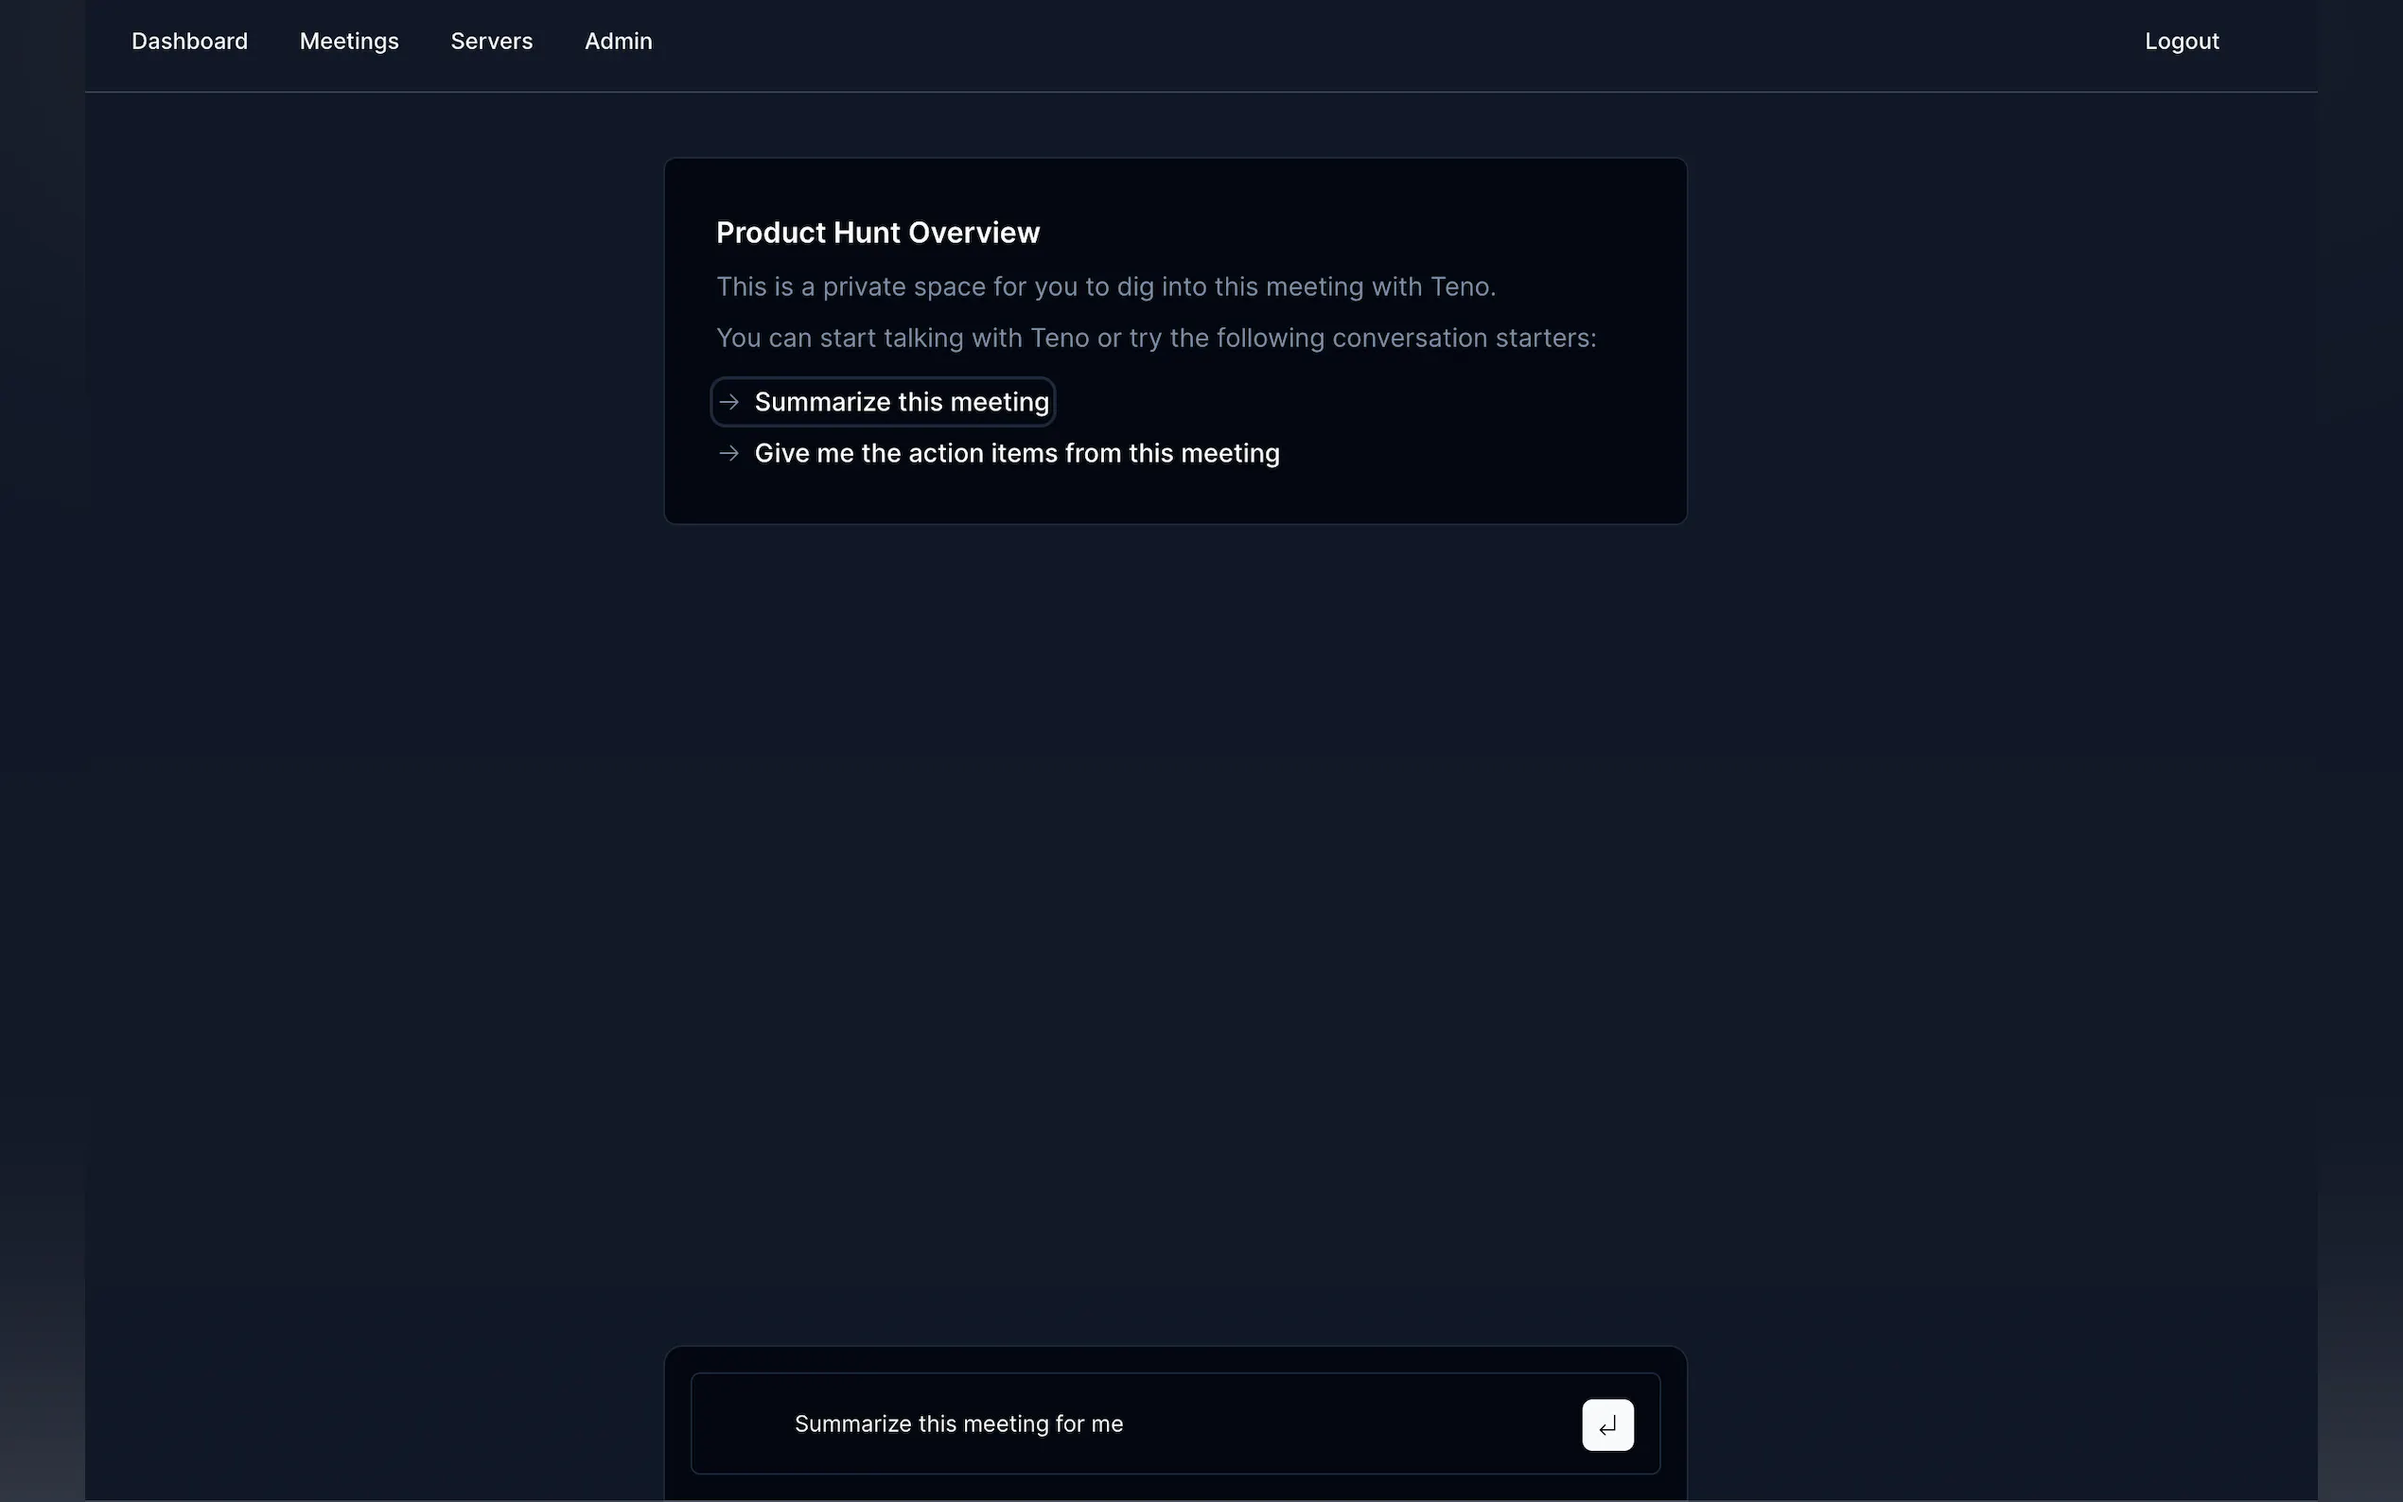Viewport: 2403px width, 1502px height.
Task: Click blank navbar area between Admin and Logout
Action: (x=1391, y=42)
